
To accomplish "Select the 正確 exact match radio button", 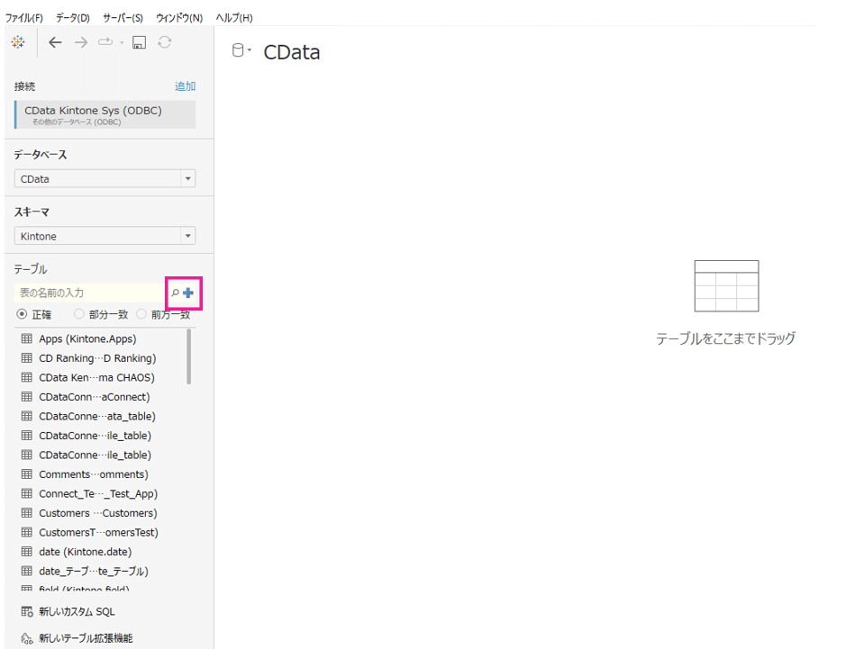I will coord(22,314).
